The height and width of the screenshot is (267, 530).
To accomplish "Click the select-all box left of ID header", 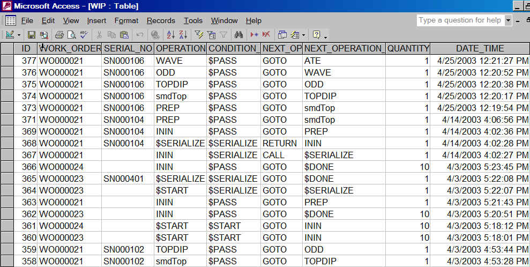I will [7, 48].
